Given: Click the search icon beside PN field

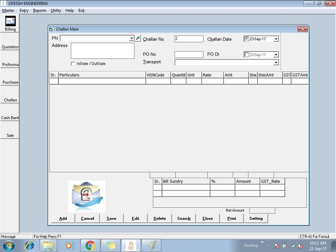Looking at the screenshot, I should point(138,38).
